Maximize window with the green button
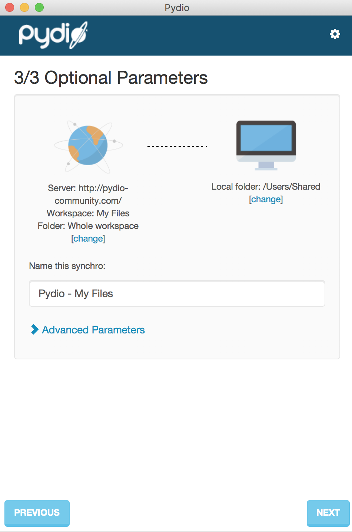 point(39,7)
